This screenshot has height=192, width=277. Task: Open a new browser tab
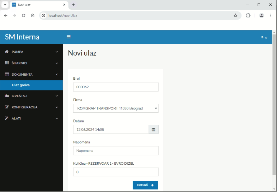[x=73, y=5]
